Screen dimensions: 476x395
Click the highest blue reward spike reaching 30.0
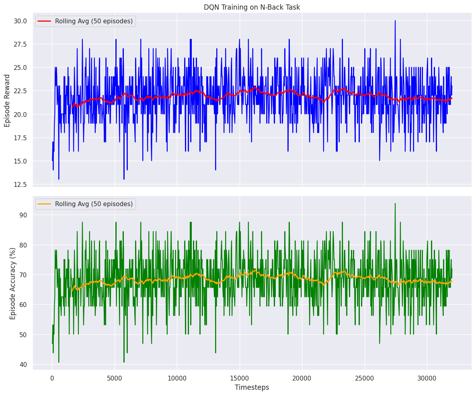coord(395,21)
